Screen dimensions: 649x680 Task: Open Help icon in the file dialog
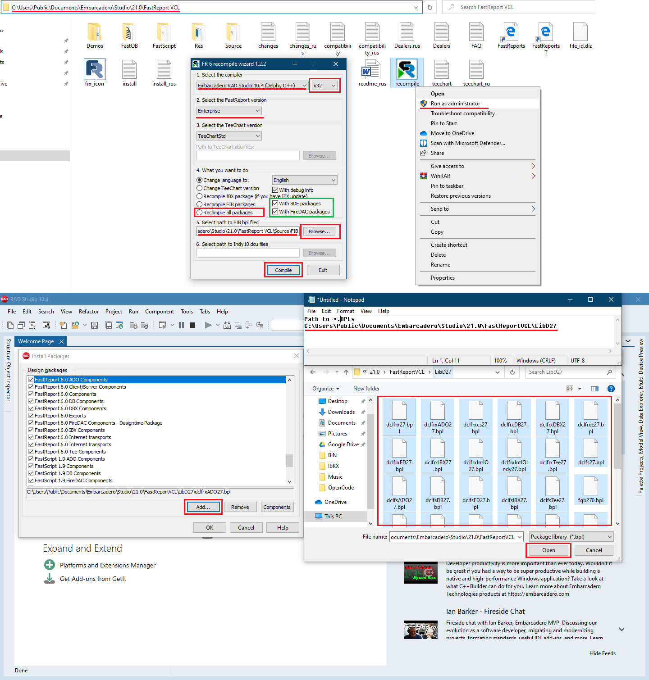pyautogui.click(x=611, y=389)
